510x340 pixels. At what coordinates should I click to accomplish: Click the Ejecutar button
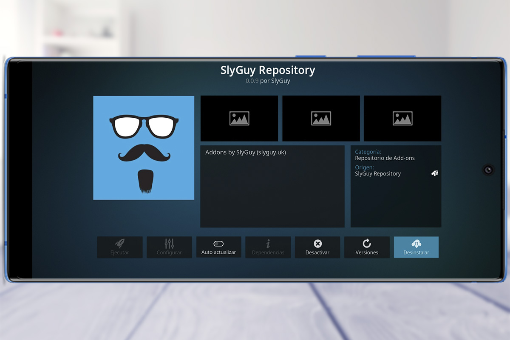pyautogui.click(x=120, y=247)
